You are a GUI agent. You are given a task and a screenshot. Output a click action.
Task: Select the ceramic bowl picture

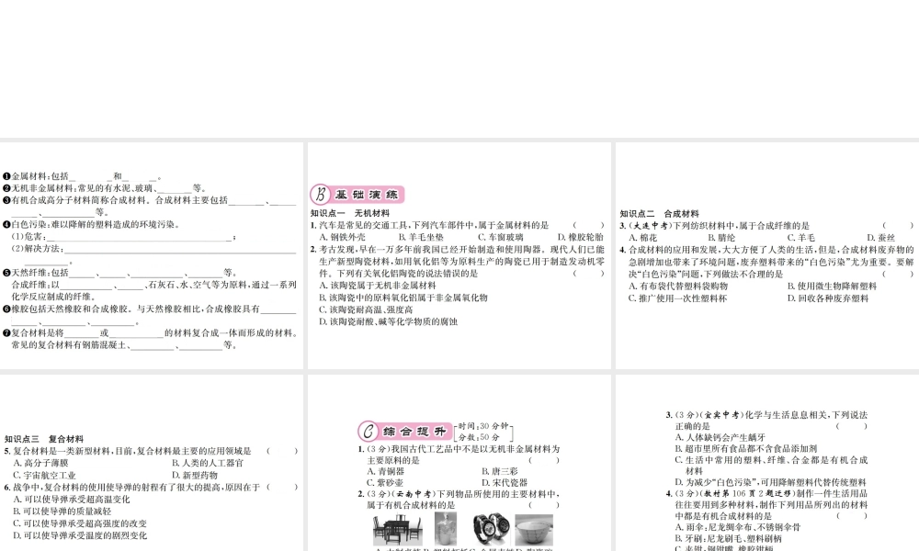[x=533, y=530]
